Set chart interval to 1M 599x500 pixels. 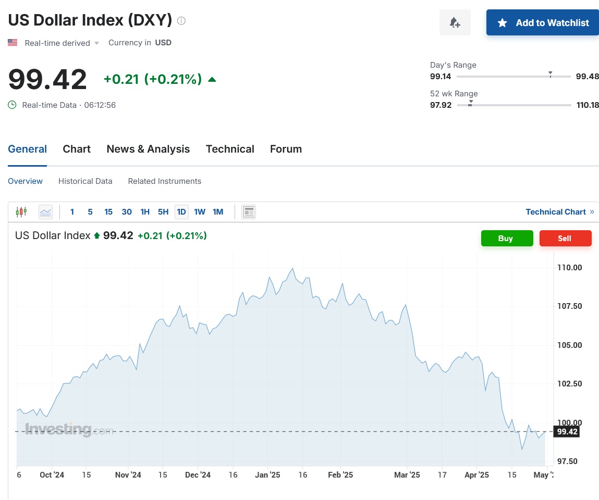218,212
